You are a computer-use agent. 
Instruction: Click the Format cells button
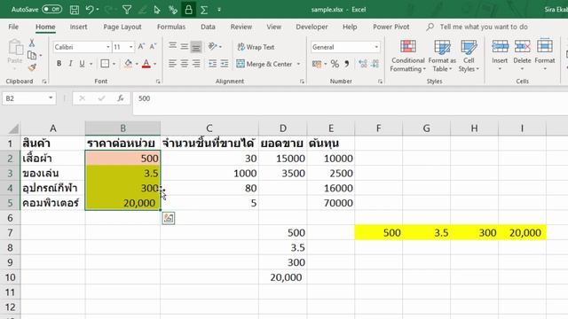[x=545, y=55]
